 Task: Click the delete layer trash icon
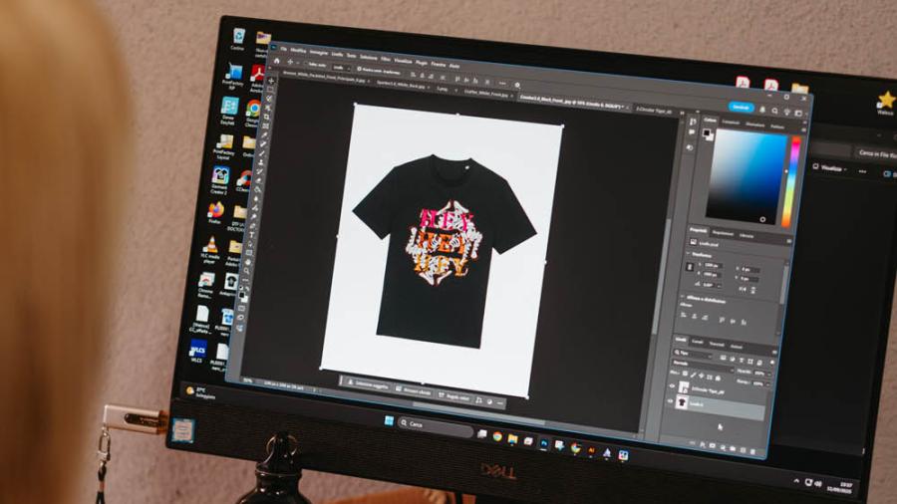pyautogui.click(x=752, y=451)
